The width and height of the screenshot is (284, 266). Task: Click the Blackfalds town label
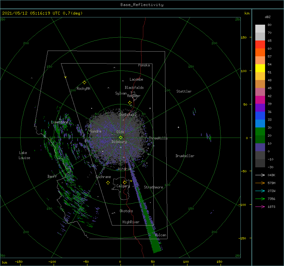point(134,88)
